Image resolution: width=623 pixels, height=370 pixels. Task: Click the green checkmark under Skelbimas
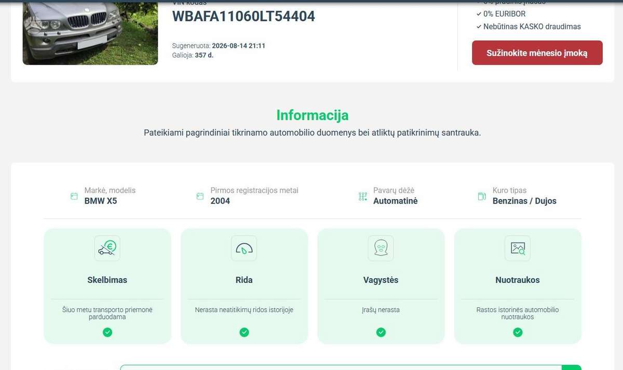tap(107, 332)
